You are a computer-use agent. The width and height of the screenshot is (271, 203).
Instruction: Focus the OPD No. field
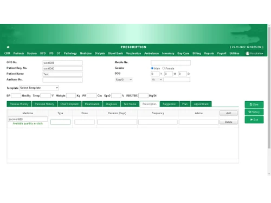pos(62,63)
